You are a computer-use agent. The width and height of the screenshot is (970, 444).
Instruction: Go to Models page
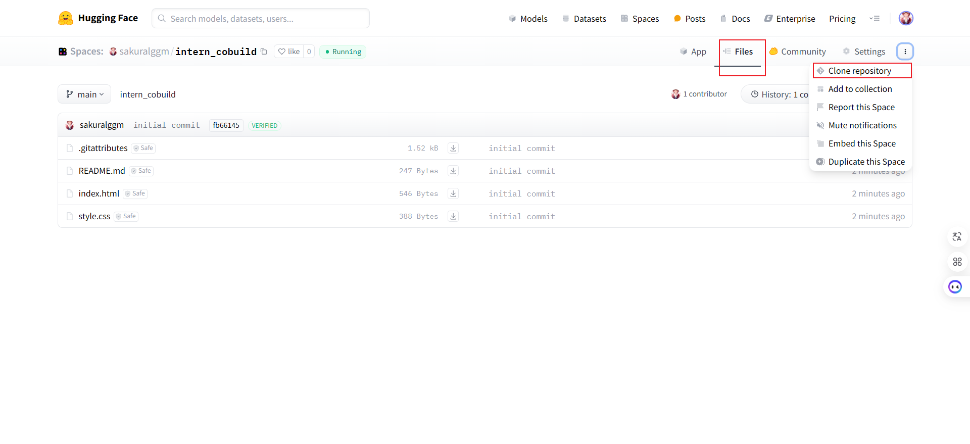[x=528, y=19]
